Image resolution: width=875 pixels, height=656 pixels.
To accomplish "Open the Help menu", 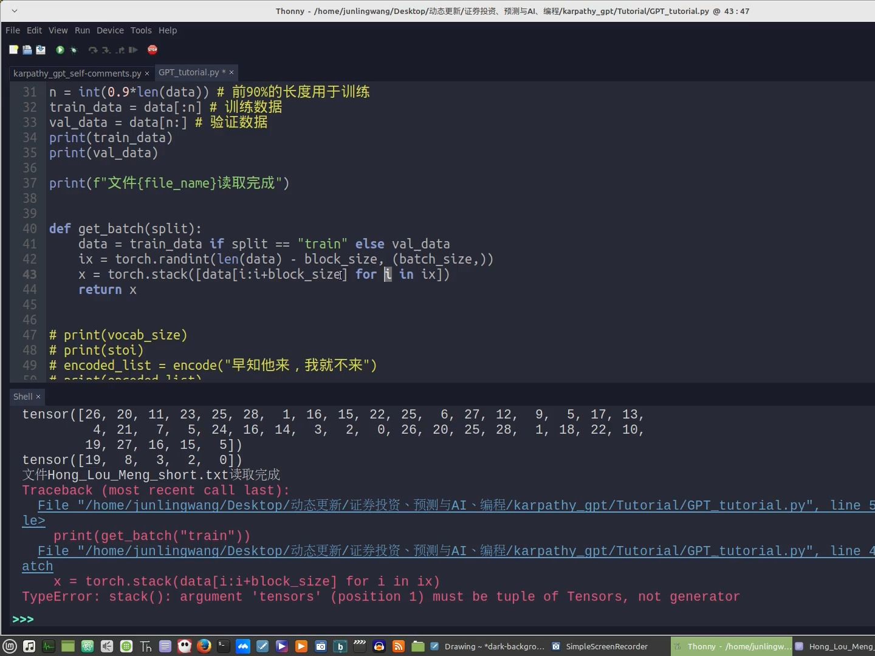I will coord(168,30).
